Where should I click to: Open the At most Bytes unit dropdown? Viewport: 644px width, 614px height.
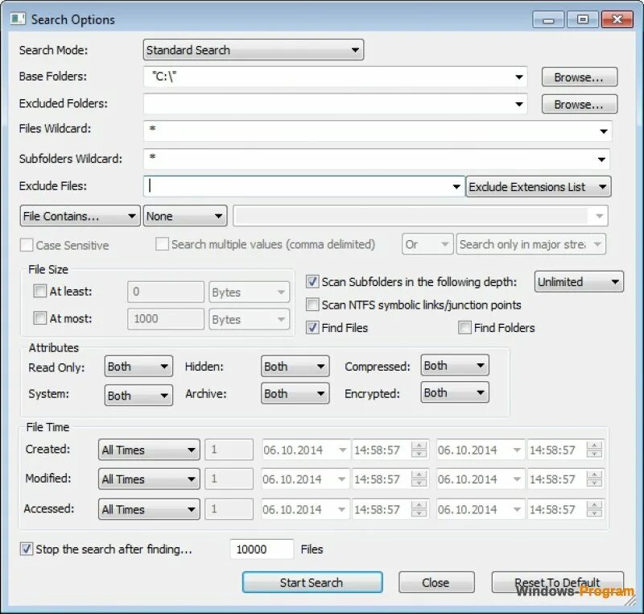click(249, 319)
